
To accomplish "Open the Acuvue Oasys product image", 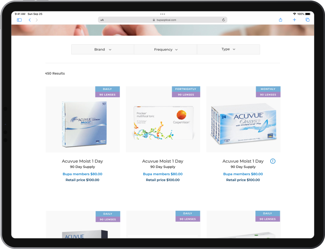I will pos(243,124).
